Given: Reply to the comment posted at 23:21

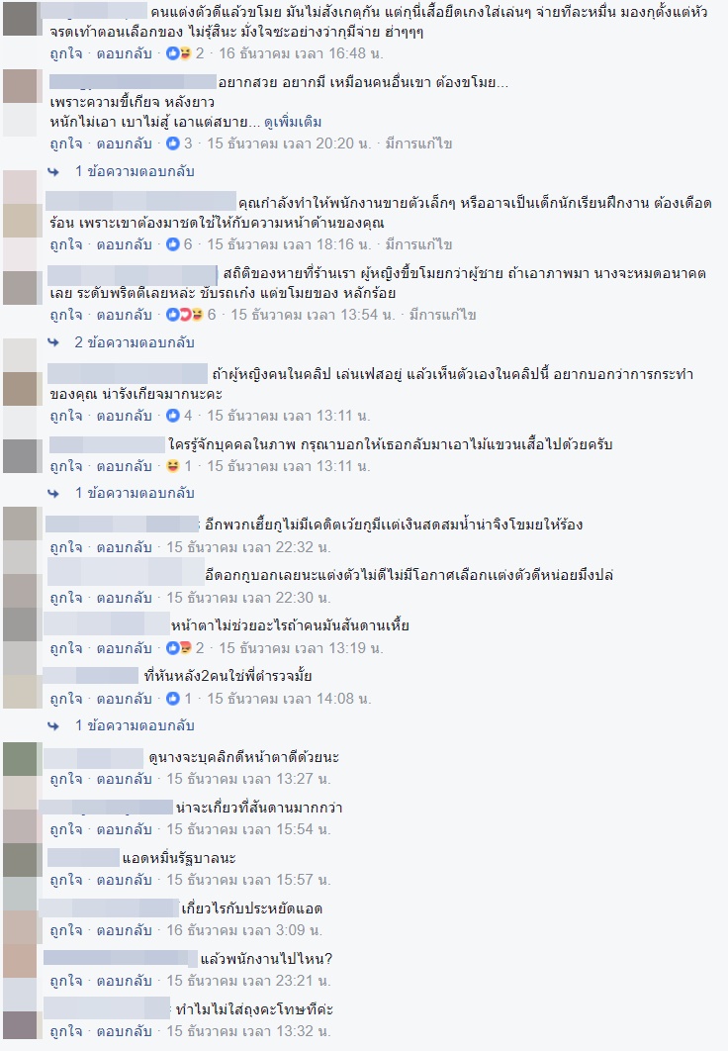Looking at the screenshot, I should [124, 981].
